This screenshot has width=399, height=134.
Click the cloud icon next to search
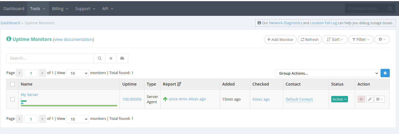pyautogui.click(x=122, y=58)
